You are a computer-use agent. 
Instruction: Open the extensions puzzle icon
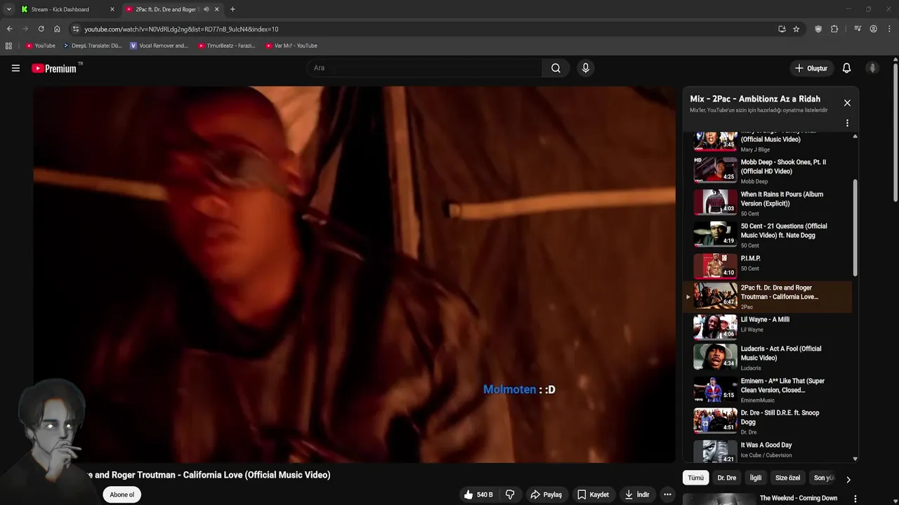834,29
